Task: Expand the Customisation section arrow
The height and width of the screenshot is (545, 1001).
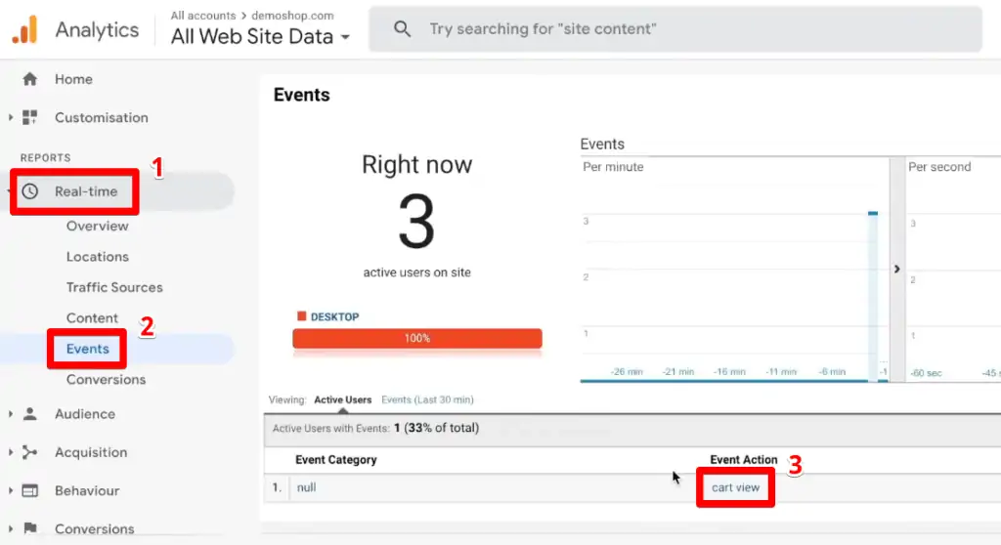Action: click(10, 117)
